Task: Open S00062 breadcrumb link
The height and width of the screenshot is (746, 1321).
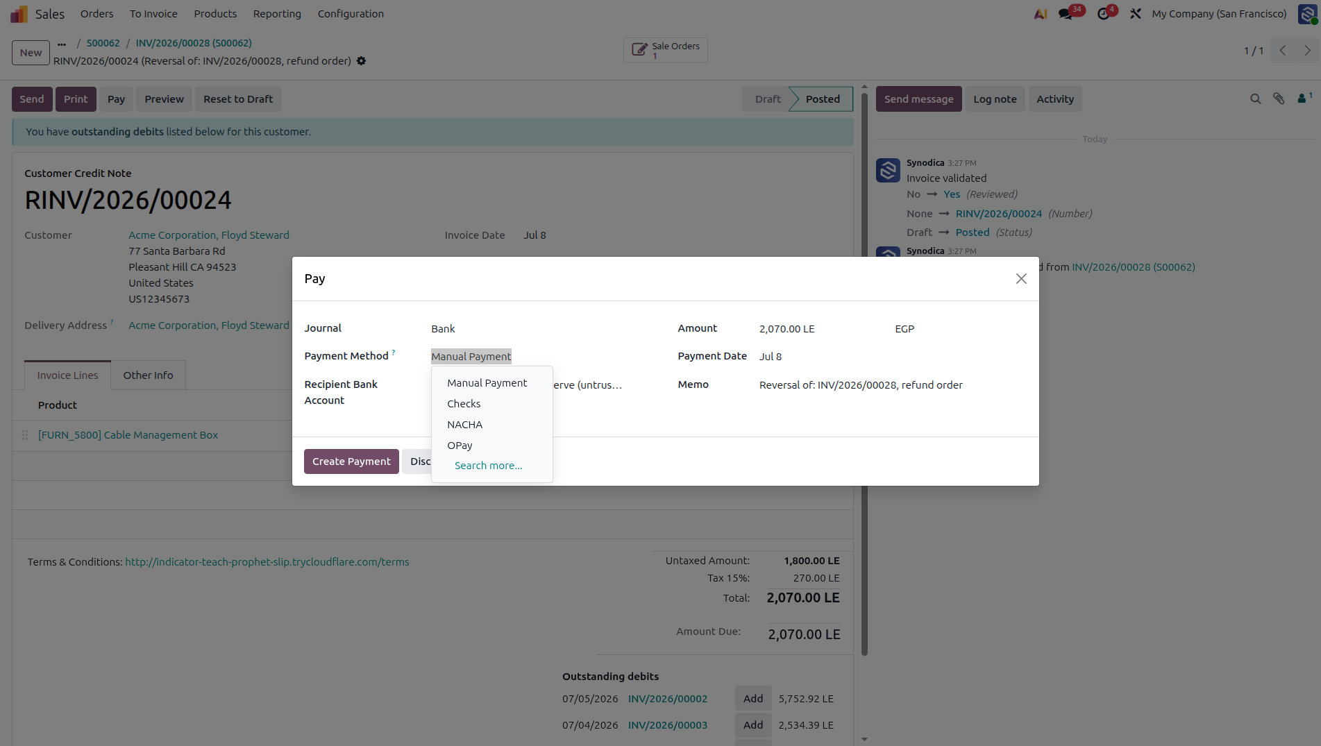Action: click(x=103, y=43)
